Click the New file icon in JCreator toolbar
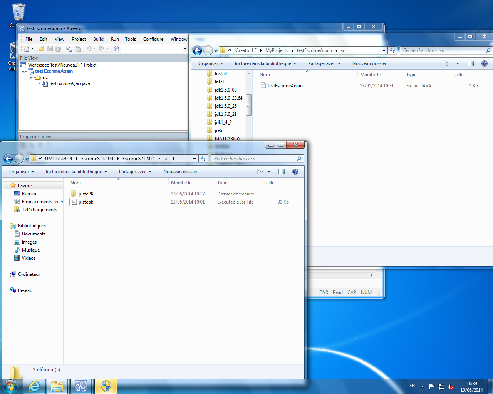Screen dimensions: 493x394 [x=26, y=49]
